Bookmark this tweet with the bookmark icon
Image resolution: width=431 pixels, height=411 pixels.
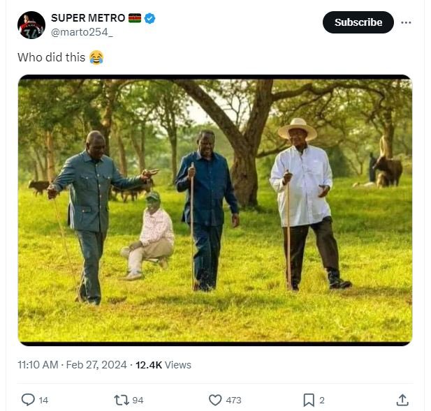(308, 400)
